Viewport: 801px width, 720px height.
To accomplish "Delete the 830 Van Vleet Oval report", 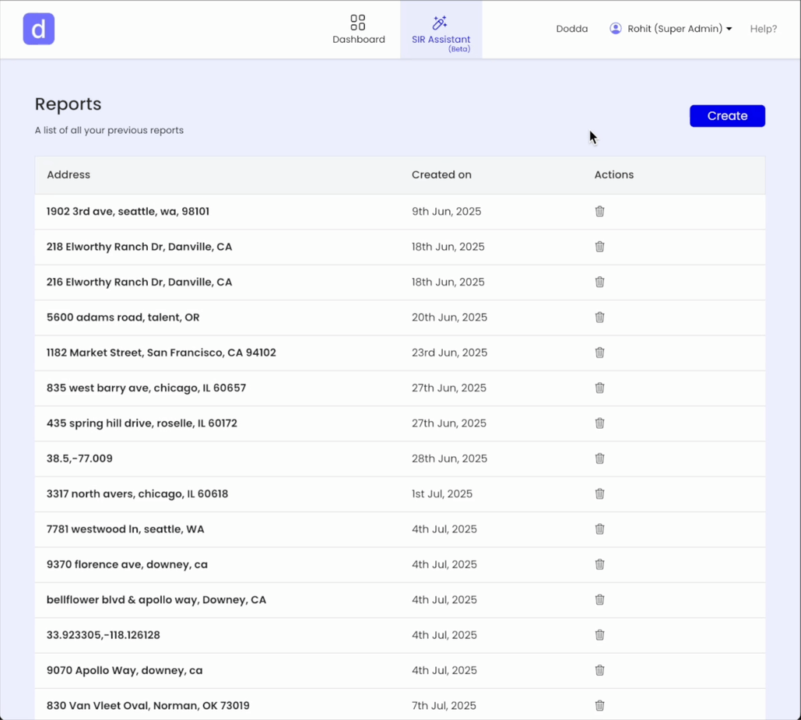I will click(599, 705).
